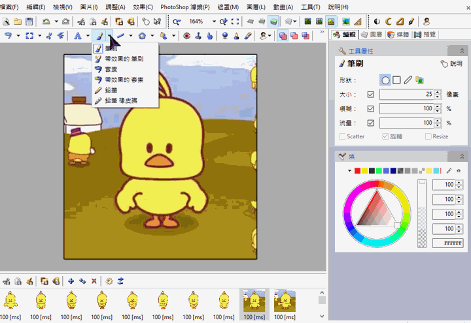This screenshot has width=471, height=323.
Task: Toggle the 大小 checkbox
Action: coord(371,95)
